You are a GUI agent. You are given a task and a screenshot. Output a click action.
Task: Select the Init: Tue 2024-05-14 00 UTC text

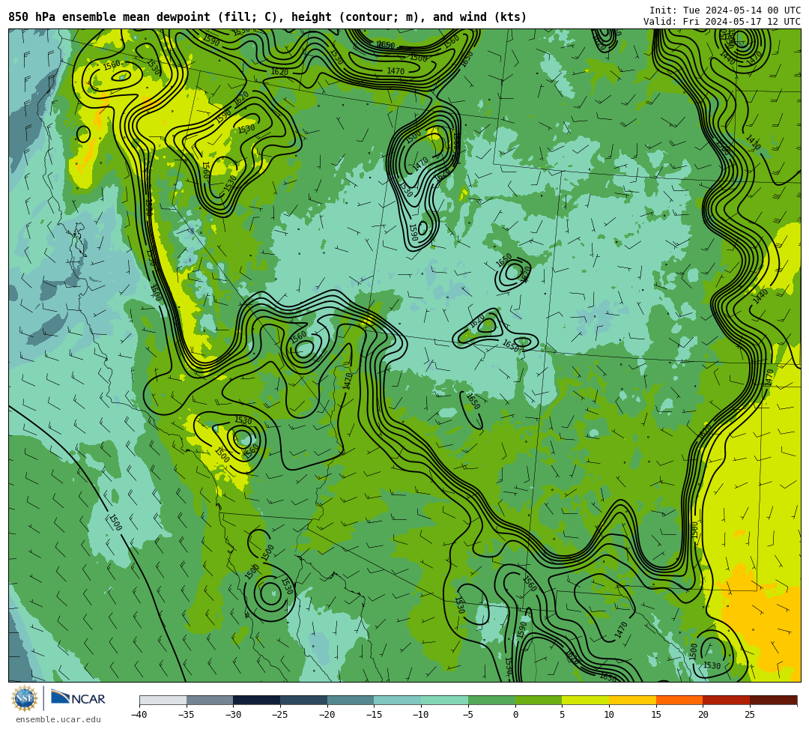(x=725, y=10)
